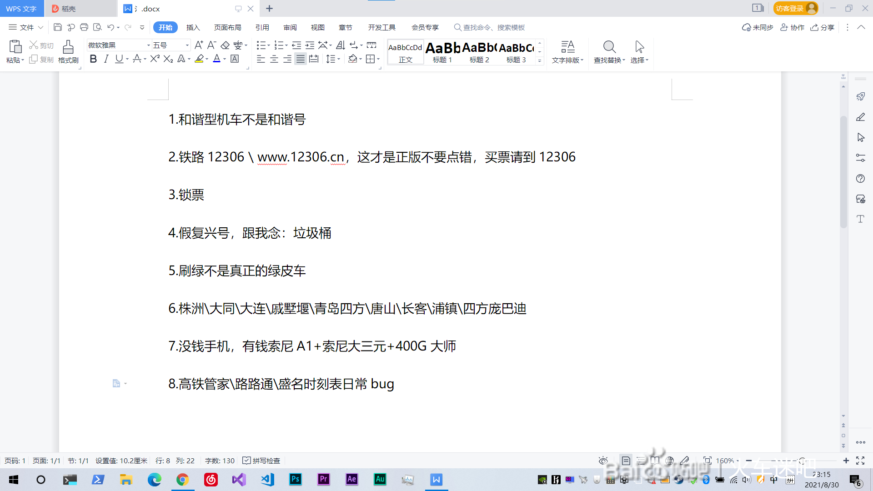
Task: Click the character border A icon
Action: [x=235, y=59]
